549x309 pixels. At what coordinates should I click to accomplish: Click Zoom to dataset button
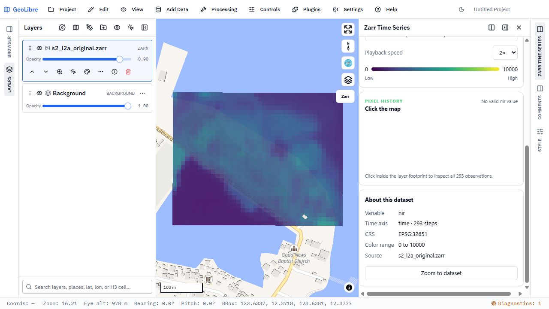click(441, 273)
